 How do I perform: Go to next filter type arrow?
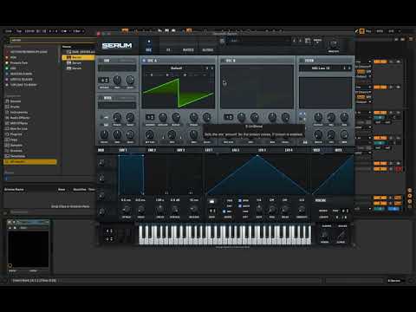click(349, 68)
